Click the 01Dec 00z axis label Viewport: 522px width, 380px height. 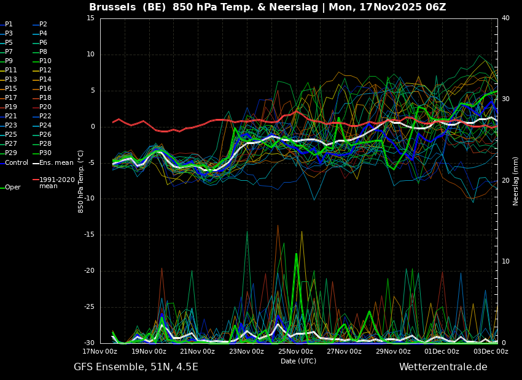tap(442, 351)
